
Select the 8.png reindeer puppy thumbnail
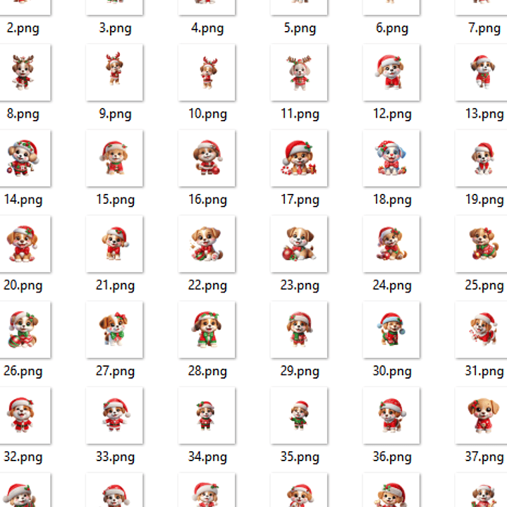pyautogui.click(x=23, y=73)
